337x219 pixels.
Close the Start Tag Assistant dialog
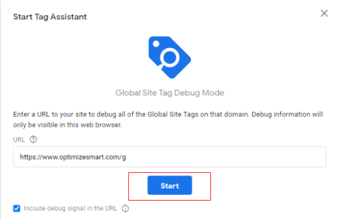coord(324,13)
